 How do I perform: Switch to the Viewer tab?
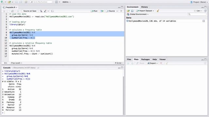[163, 59]
